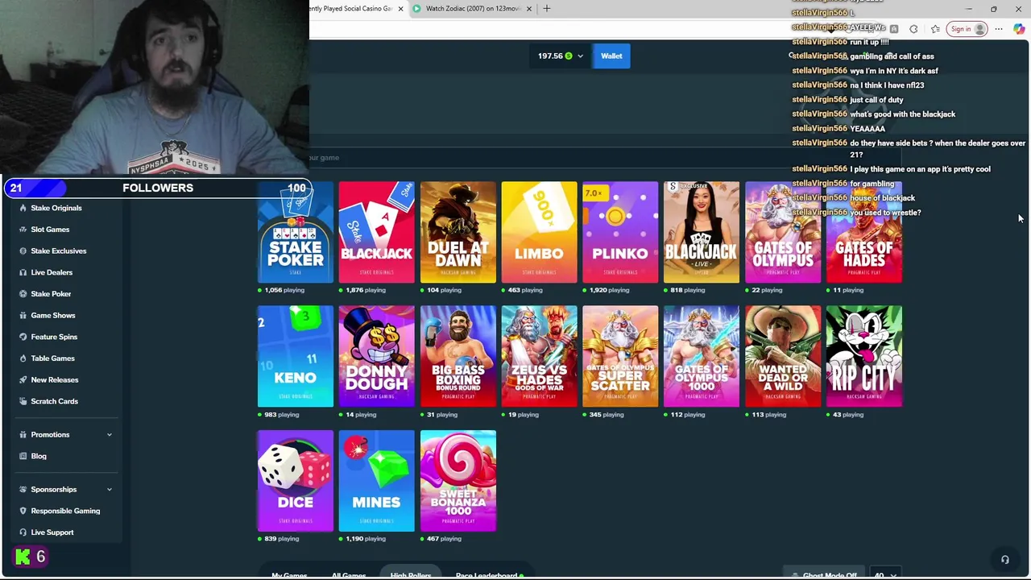Expand the Promotions menu
This screenshot has height=580, width=1031.
(x=66, y=435)
